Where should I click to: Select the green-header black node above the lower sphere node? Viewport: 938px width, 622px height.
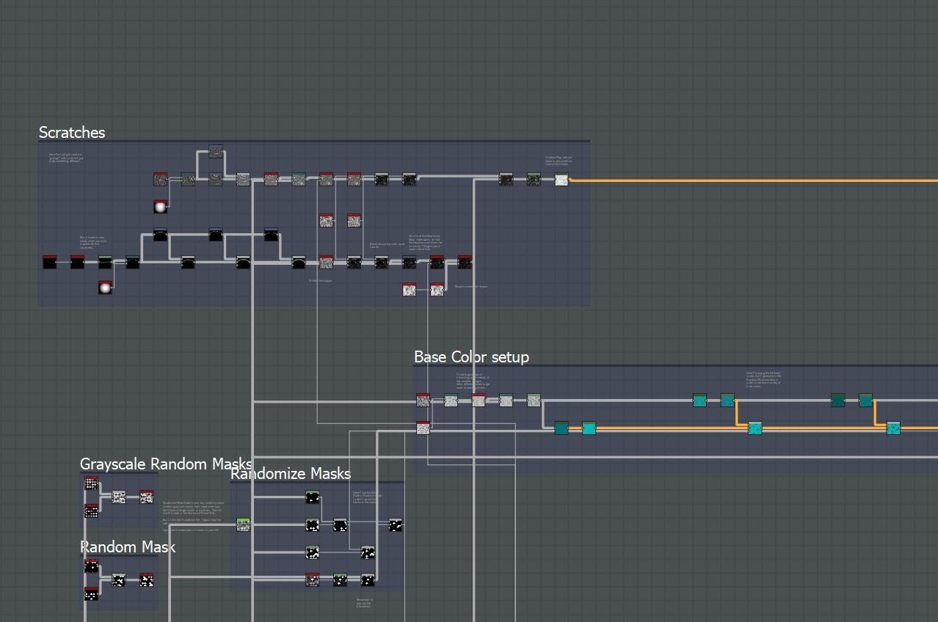(x=105, y=262)
